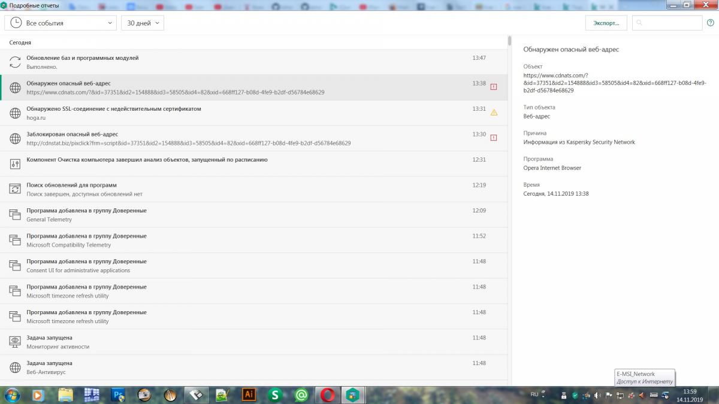The height and width of the screenshot is (404, 719).
Task: Click the refresh icon on 'Поиск обновлений для программ' row
Action: pyautogui.click(x=15, y=189)
